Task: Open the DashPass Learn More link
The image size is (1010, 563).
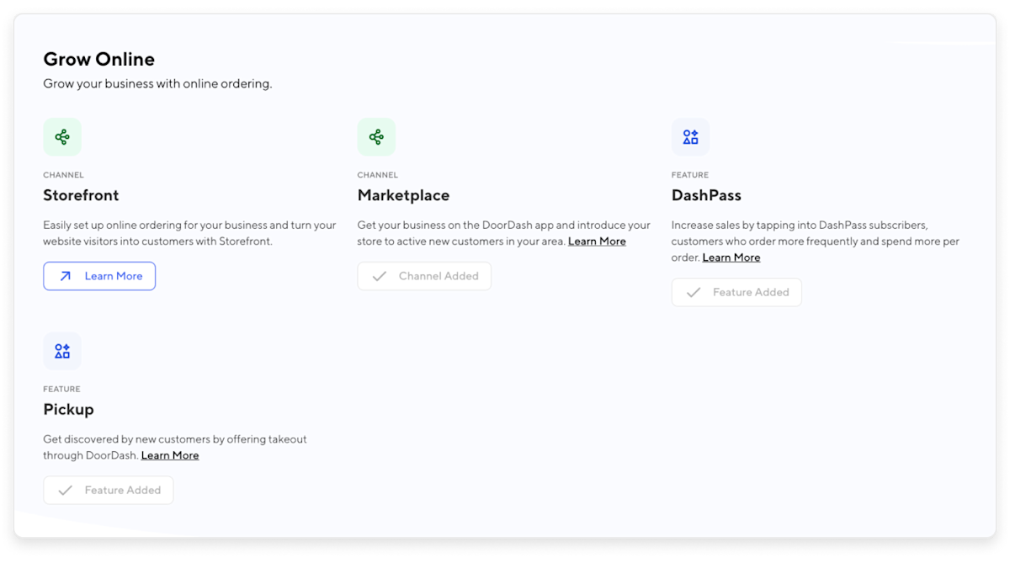Action: point(731,258)
